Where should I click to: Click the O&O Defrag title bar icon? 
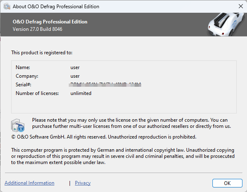(x=6, y=7)
